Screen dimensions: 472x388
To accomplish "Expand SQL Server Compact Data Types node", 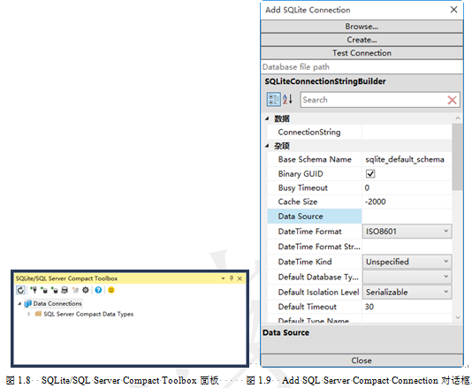I will tap(29, 314).
